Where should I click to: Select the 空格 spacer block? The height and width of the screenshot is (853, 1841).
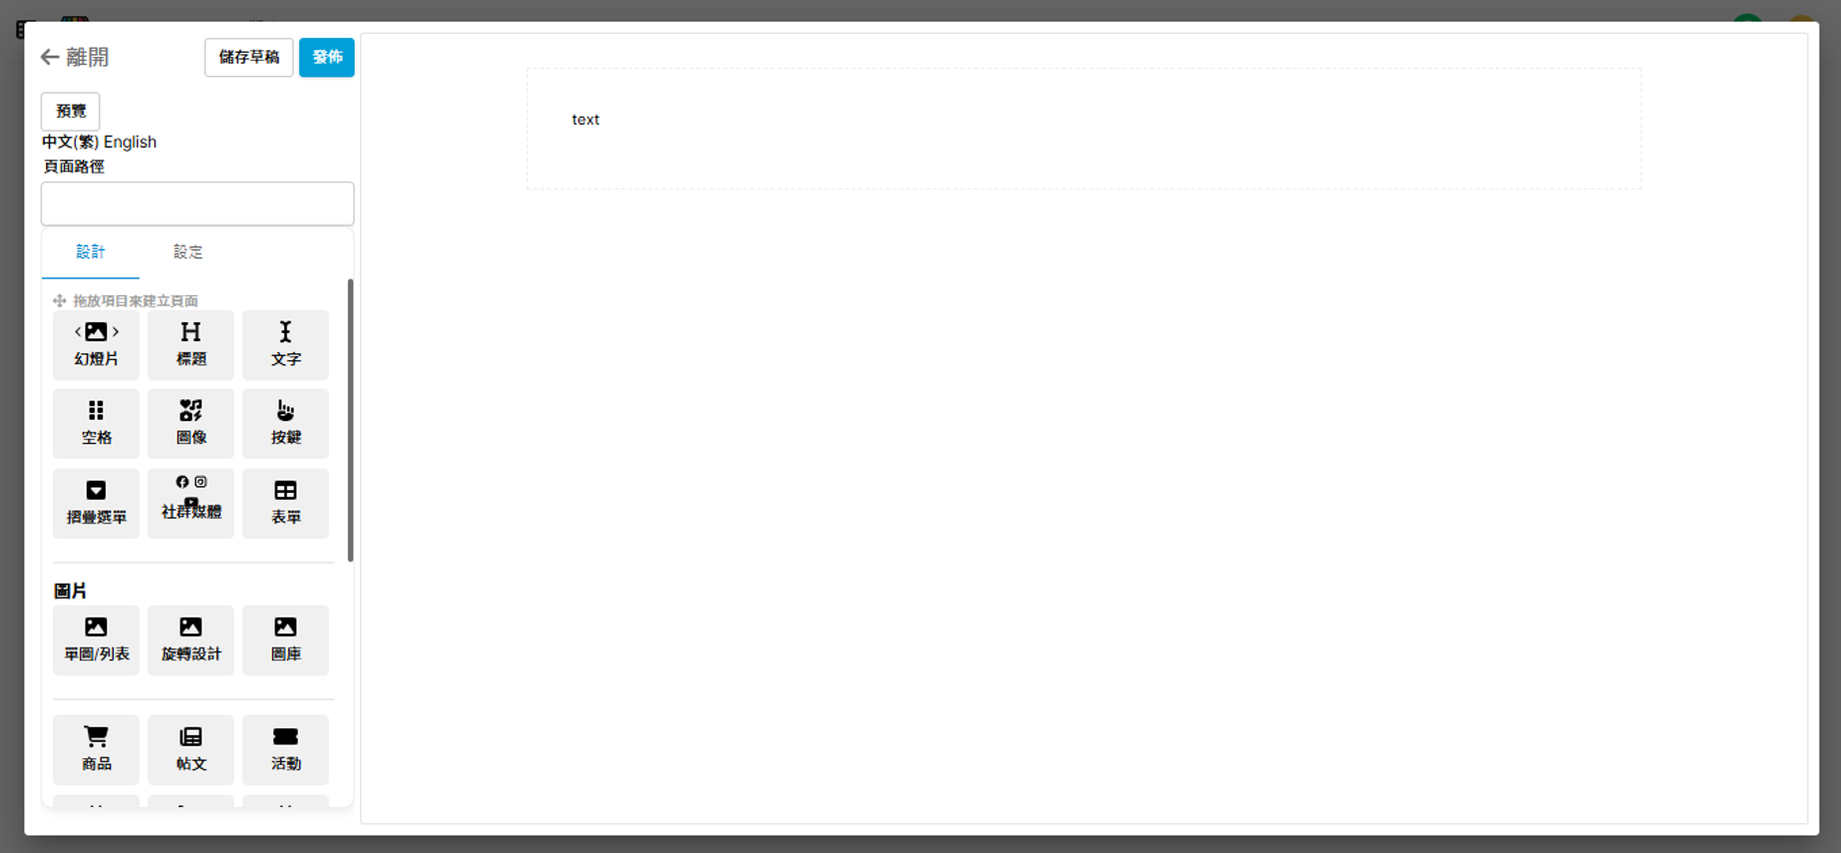[x=96, y=423]
